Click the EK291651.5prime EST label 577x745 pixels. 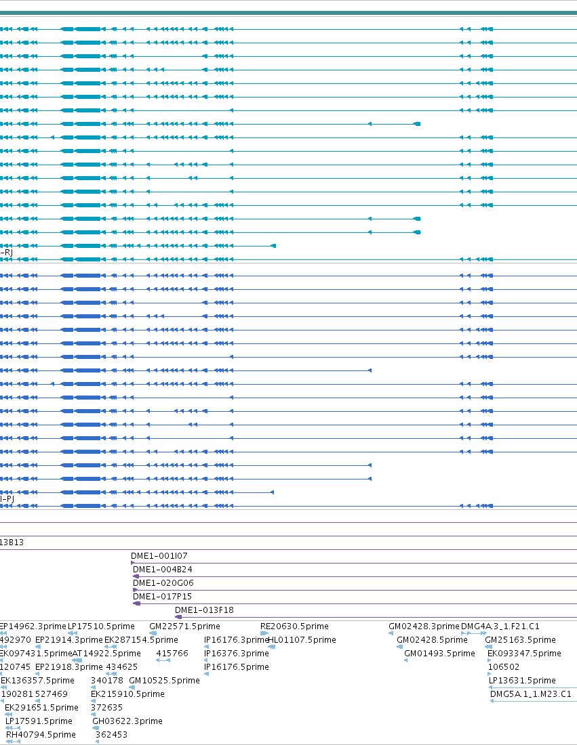(41, 708)
